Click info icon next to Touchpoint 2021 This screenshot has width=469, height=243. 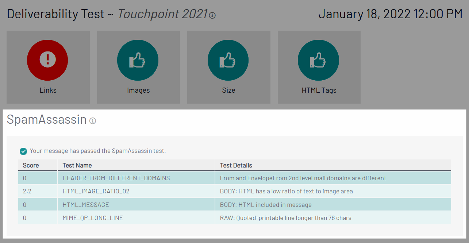tap(213, 15)
